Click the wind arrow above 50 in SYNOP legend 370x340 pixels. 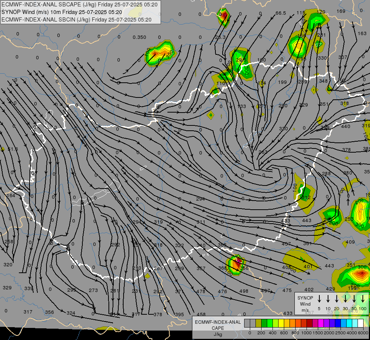coord(354,299)
